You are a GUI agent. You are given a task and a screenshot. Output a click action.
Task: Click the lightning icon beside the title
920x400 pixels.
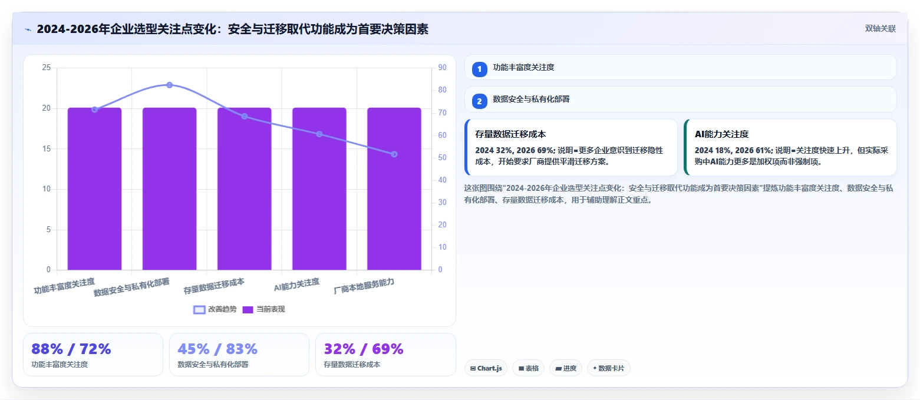[x=28, y=29]
